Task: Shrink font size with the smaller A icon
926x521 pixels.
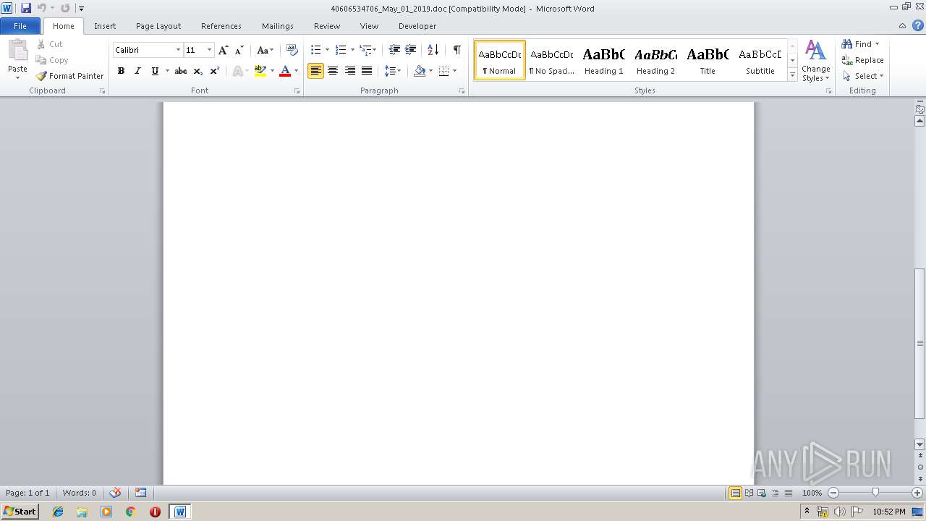Action: click(239, 50)
